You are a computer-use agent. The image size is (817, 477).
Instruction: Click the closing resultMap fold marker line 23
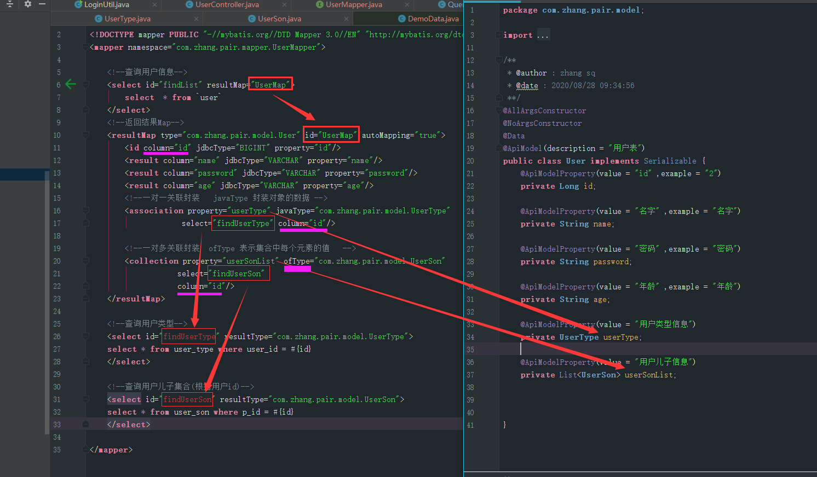pyautogui.click(x=86, y=298)
